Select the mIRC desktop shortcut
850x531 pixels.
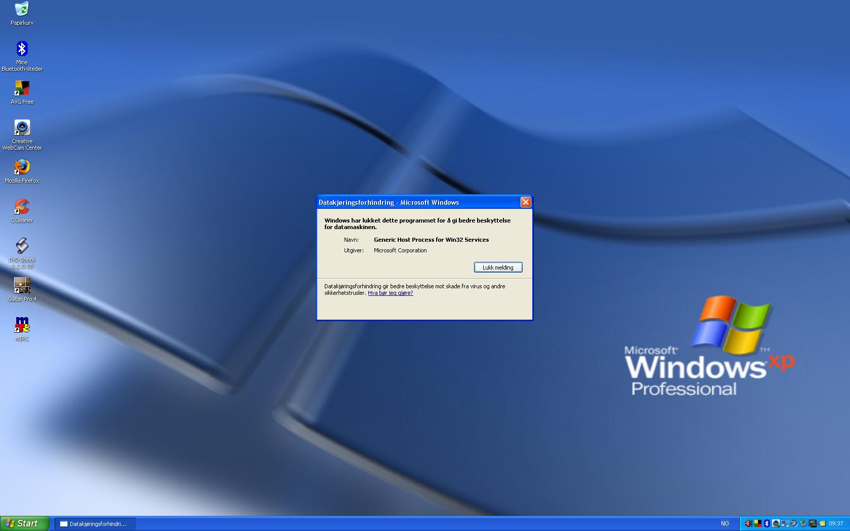click(22, 329)
